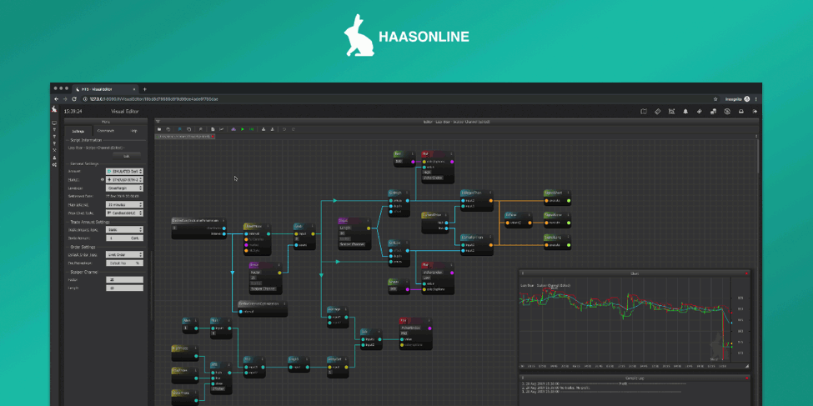Click the Fee Percentage input field
This screenshot has width=813, height=406.
coord(124,263)
